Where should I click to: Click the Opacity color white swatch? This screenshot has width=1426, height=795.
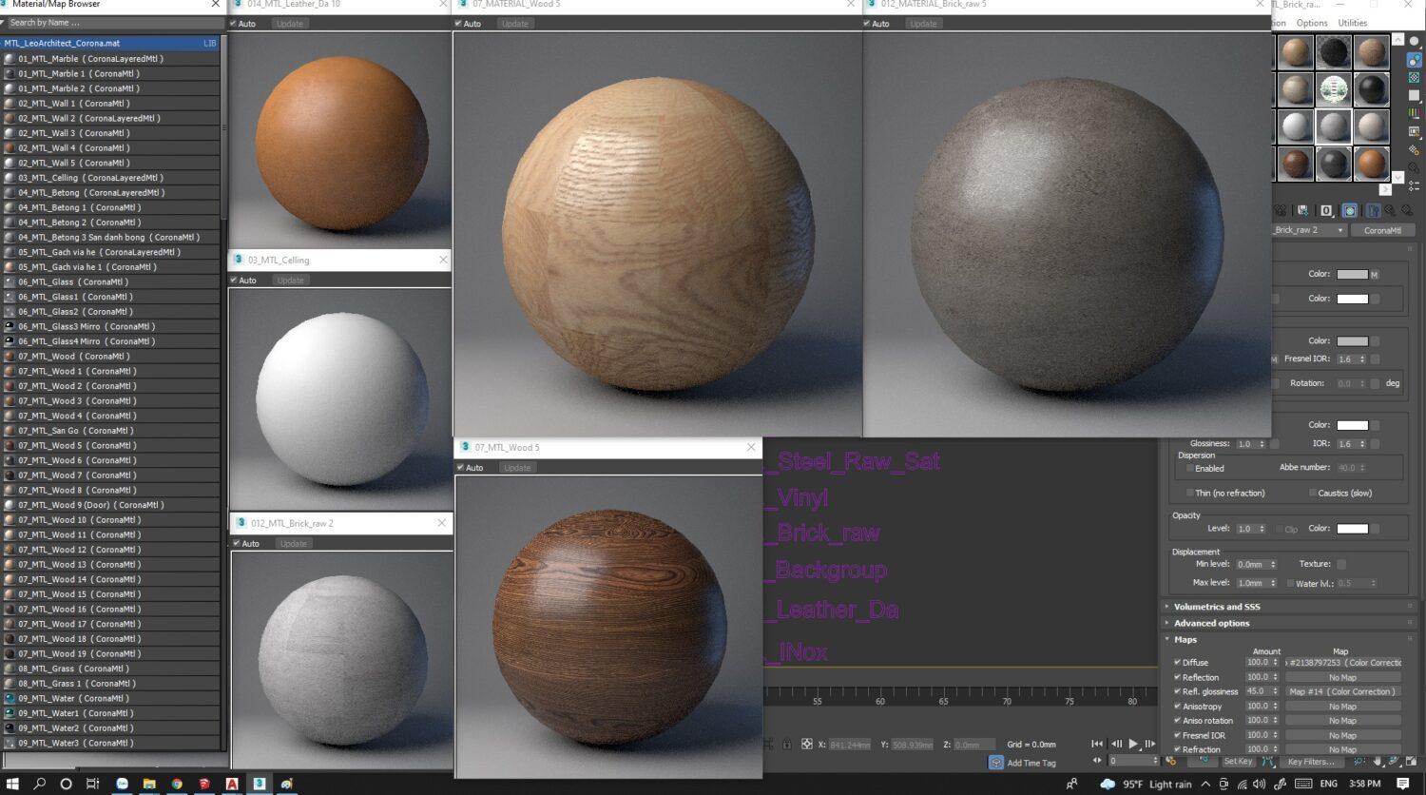(x=1352, y=529)
